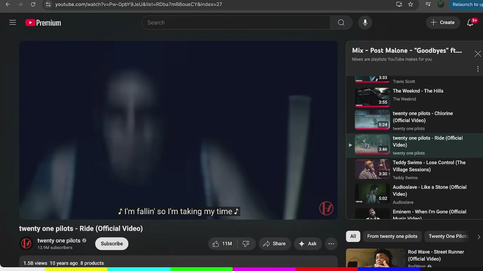483x271 pixels.
Task: Open the Ask AI button
Action: pyautogui.click(x=308, y=244)
